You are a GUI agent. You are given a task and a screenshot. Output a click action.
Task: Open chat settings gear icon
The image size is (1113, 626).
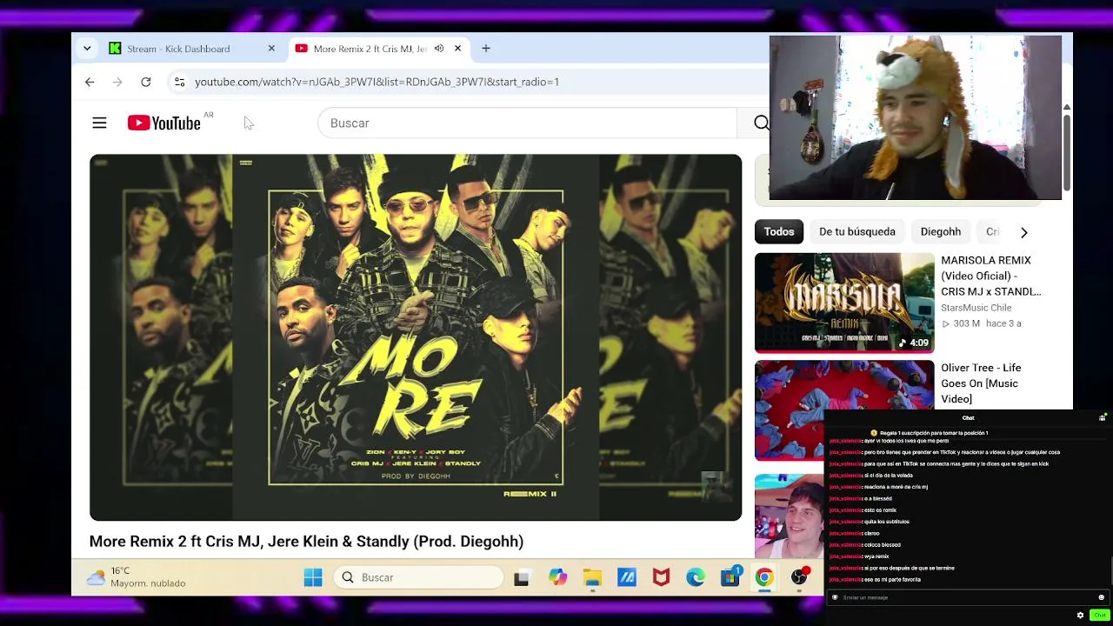(1080, 616)
